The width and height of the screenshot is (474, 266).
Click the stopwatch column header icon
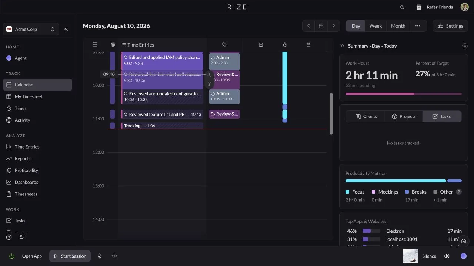pos(285,45)
